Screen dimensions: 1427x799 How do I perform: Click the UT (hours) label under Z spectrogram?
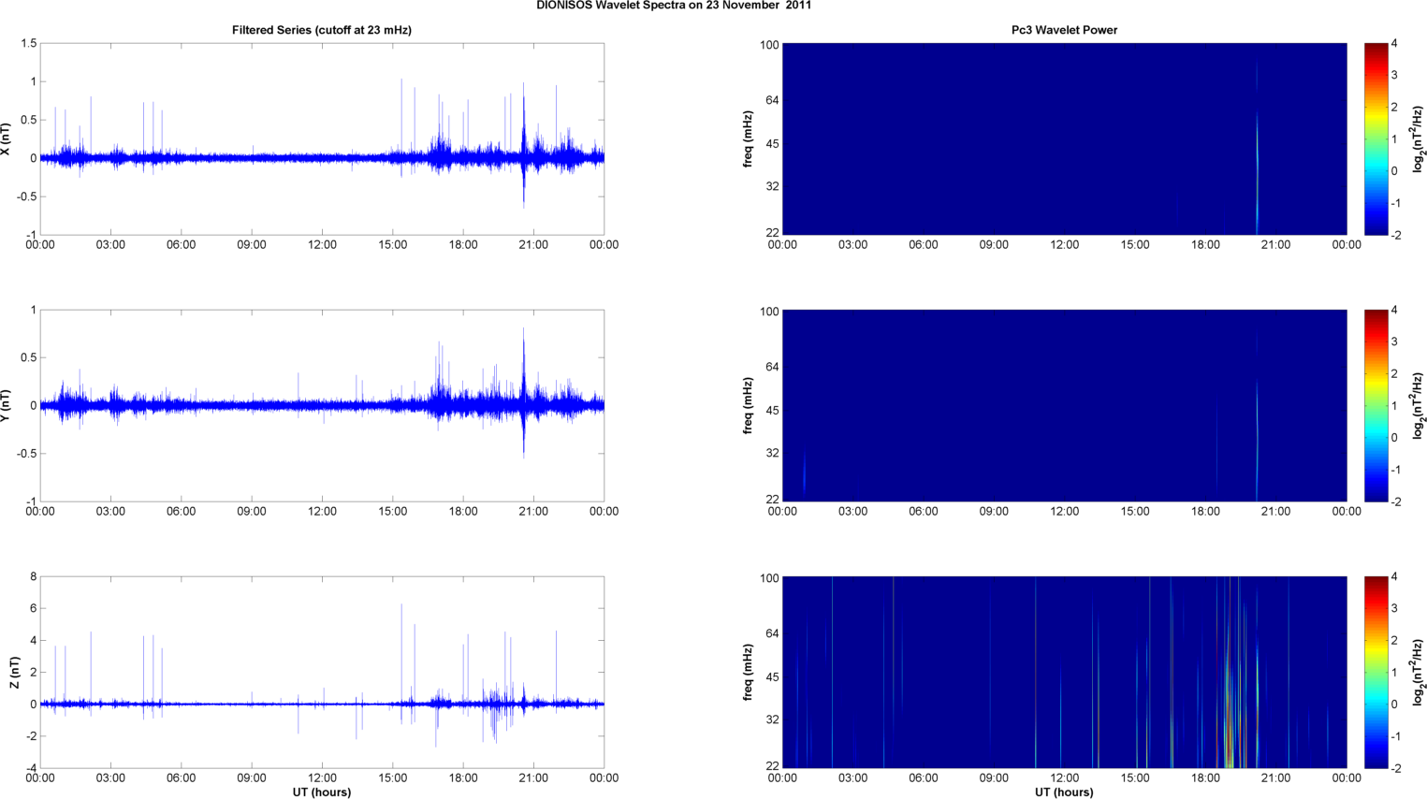pos(1064,792)
